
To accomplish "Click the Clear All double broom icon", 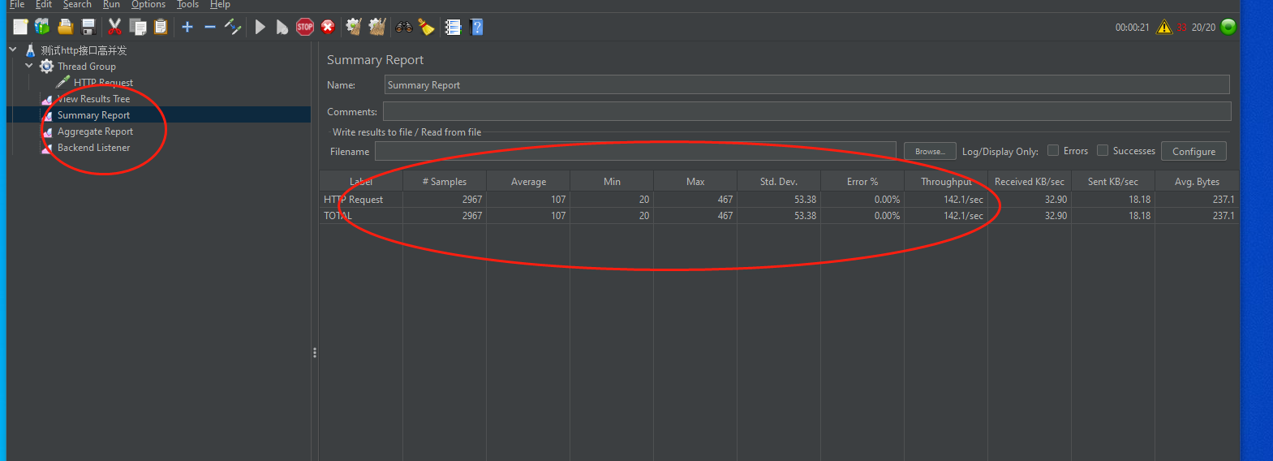I will [377, 27].
